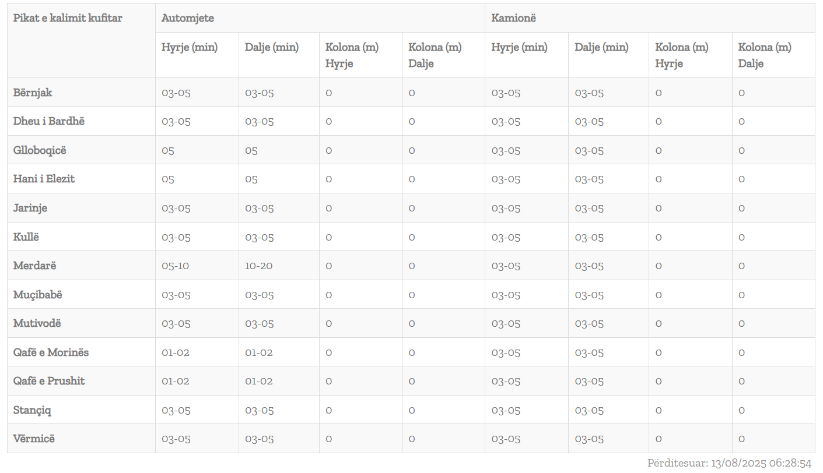Select the Pikat e kalimit kufitar header
Image resolution: width=823 pixels, height=473 pixels.
(x=68, y=18)
